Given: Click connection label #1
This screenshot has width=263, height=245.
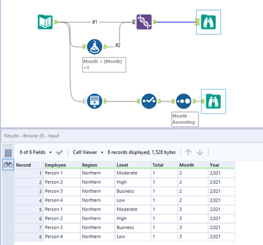Looking at the screenshot, I should coord(95,22).
